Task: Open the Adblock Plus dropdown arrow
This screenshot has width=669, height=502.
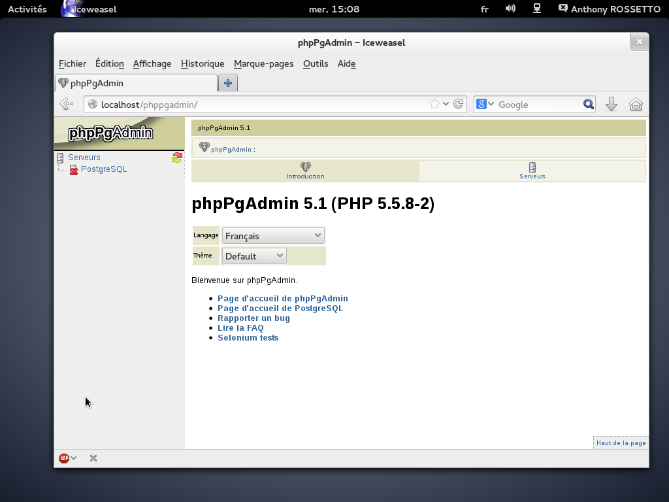Action: click(x=74, y=458)
